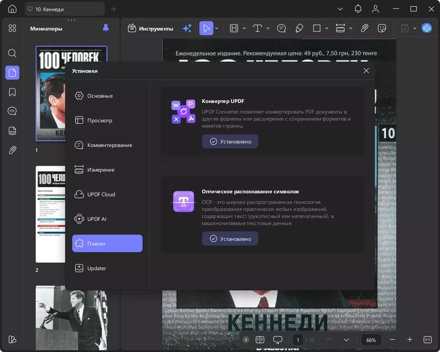
Task: Click the notifications bell icon
Action: (358, 9)
